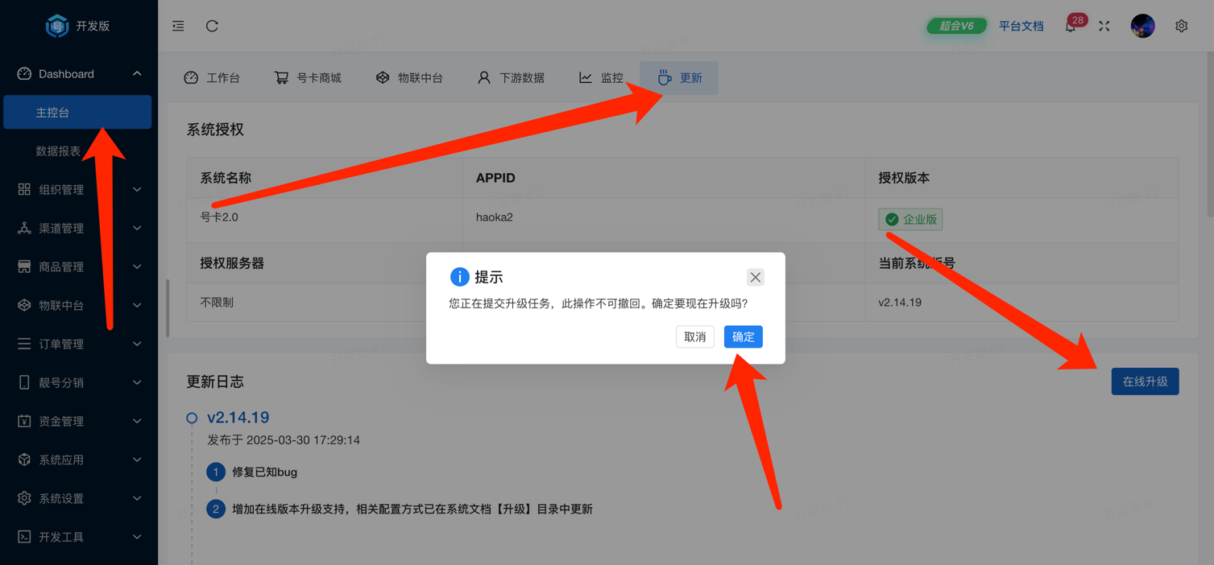Open the notification bell
The image size is (1214, 565).
[x=1071, y=27]
